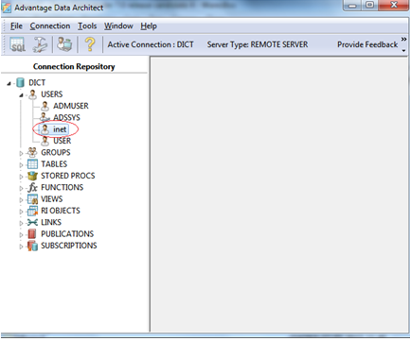Screen dimensions: 410x341
Task: Expand the PUBLICATIONS node
Action: pyautogui.click(x=21, y=235)
